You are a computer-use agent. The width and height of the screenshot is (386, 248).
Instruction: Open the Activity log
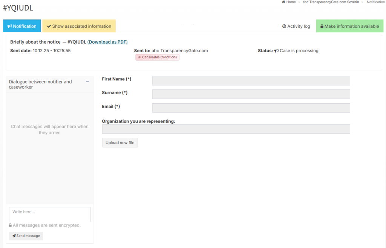296,26
